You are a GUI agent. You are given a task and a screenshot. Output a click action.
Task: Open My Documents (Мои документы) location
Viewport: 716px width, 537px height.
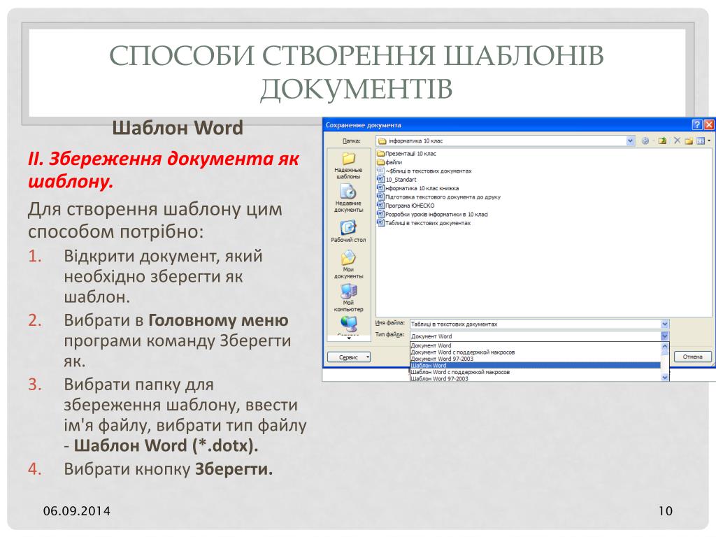pyautogui.click(x=348, y=265)
